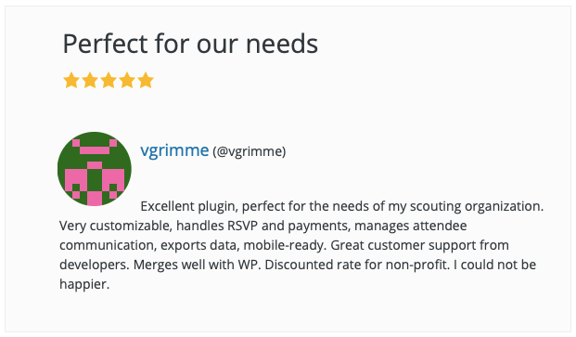
Task: Visit the blue vgrimme profile link
Action: point(174,150)
